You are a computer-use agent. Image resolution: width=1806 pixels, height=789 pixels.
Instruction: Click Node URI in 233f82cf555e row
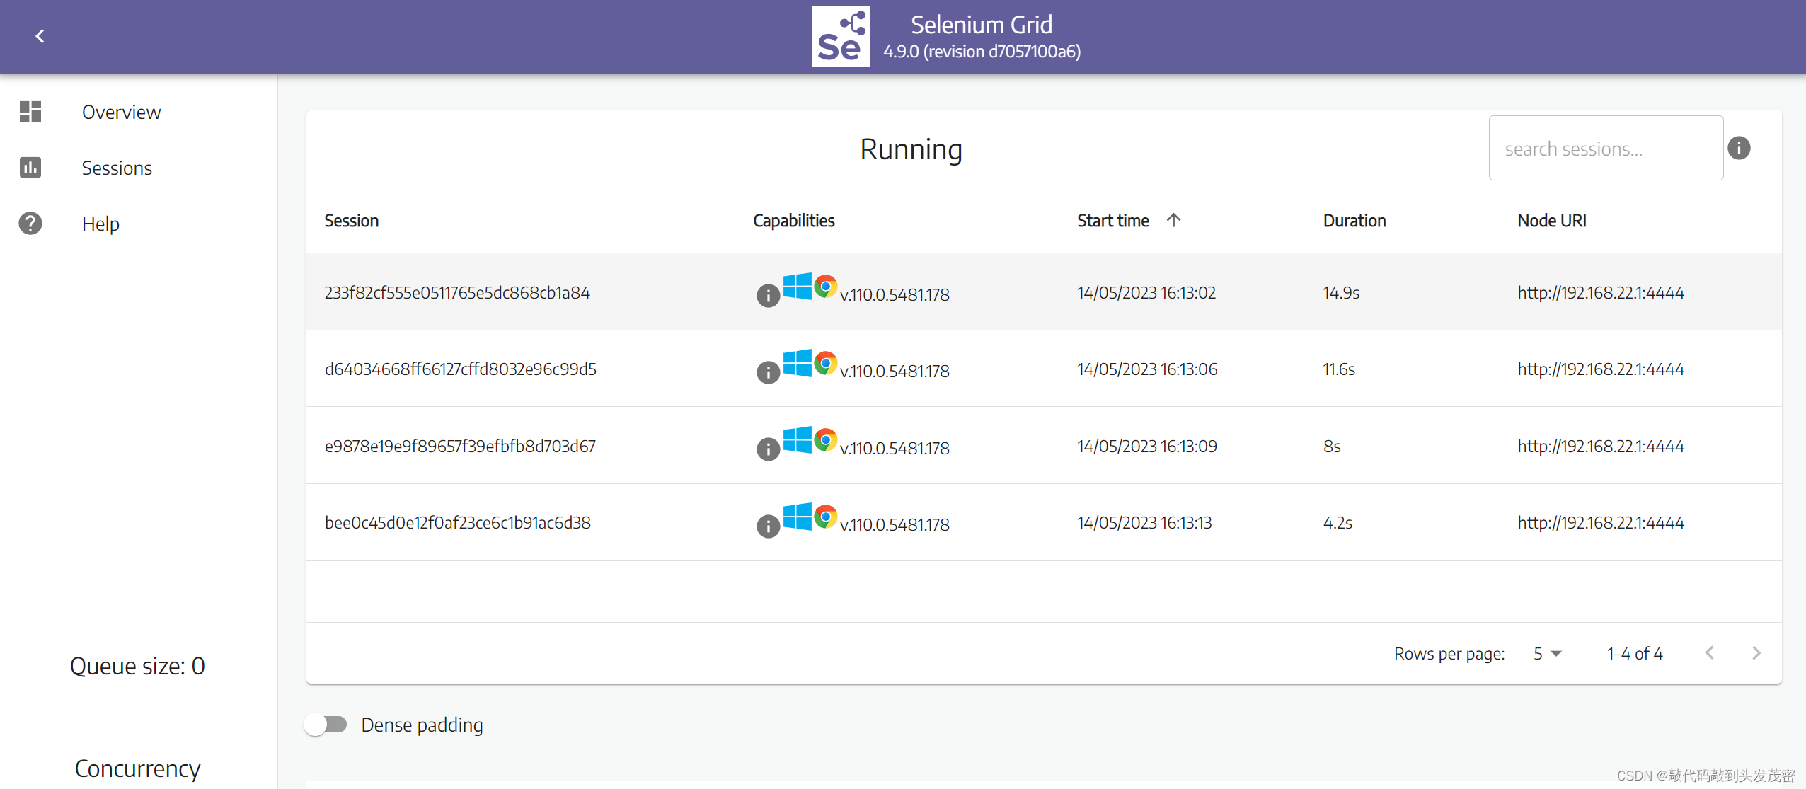click(x=1601, y=292)
